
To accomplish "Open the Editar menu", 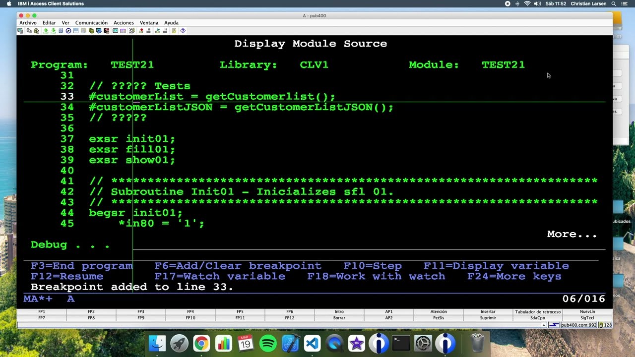I will [x=49, y=23].
